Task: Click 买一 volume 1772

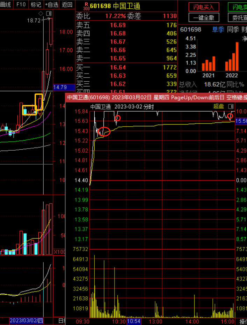Action: click(170, 67)
